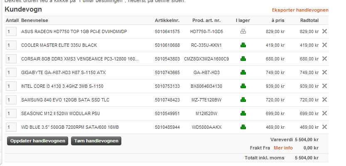
Task: Click the stock status icon for Intel Core i3
Action: (x=243, y=86)
